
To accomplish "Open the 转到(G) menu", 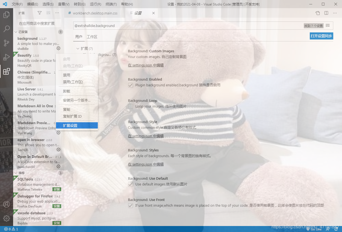I will pos(79,4).
